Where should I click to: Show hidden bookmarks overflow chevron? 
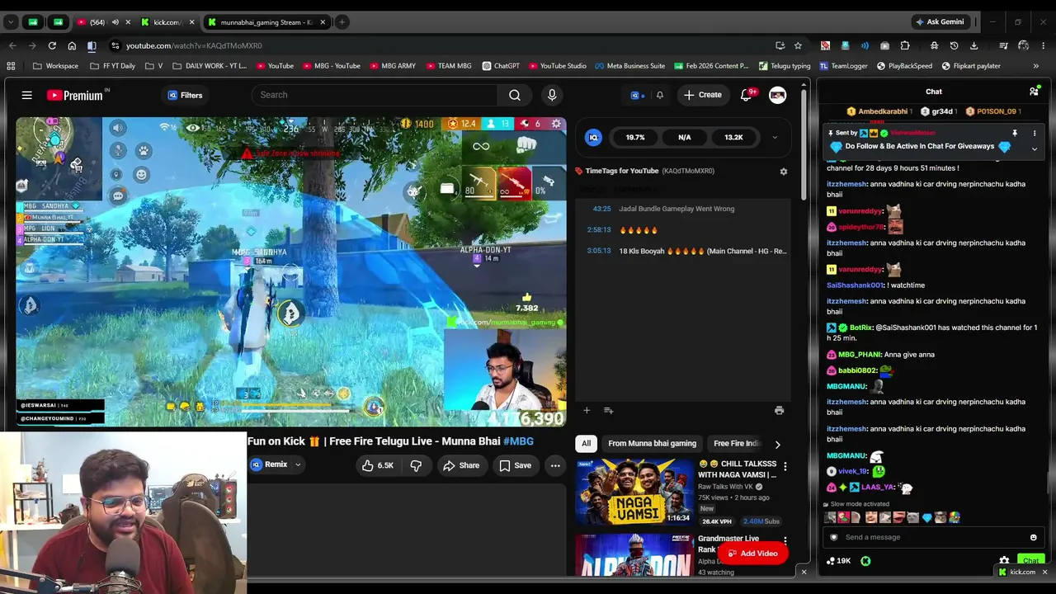(x=1035, y=66)
